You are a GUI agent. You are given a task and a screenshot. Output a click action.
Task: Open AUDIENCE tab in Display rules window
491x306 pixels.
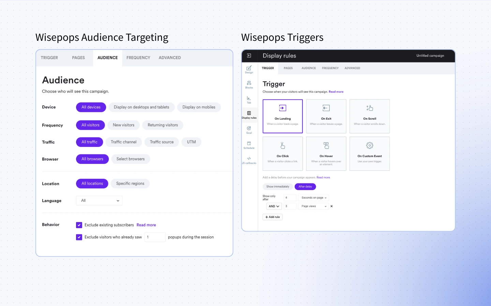[309, 68]
